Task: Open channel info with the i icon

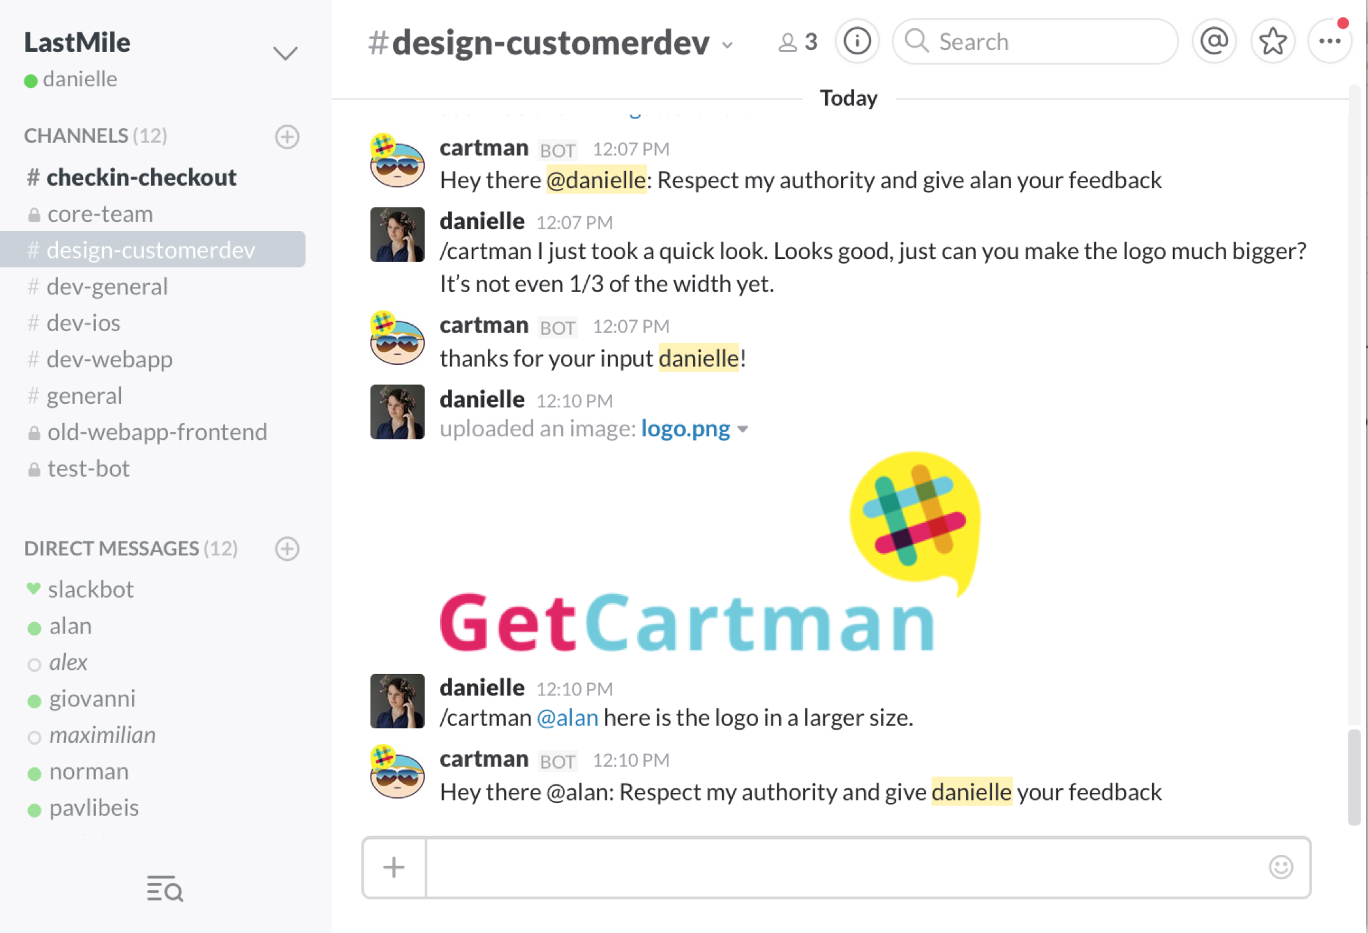Action: (857, 41)
